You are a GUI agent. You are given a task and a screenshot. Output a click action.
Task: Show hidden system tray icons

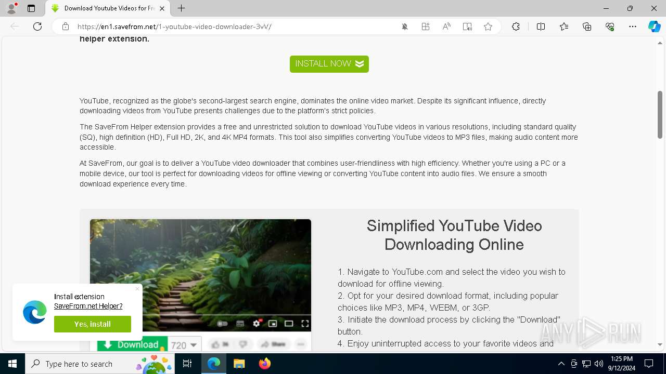point(561,364)
